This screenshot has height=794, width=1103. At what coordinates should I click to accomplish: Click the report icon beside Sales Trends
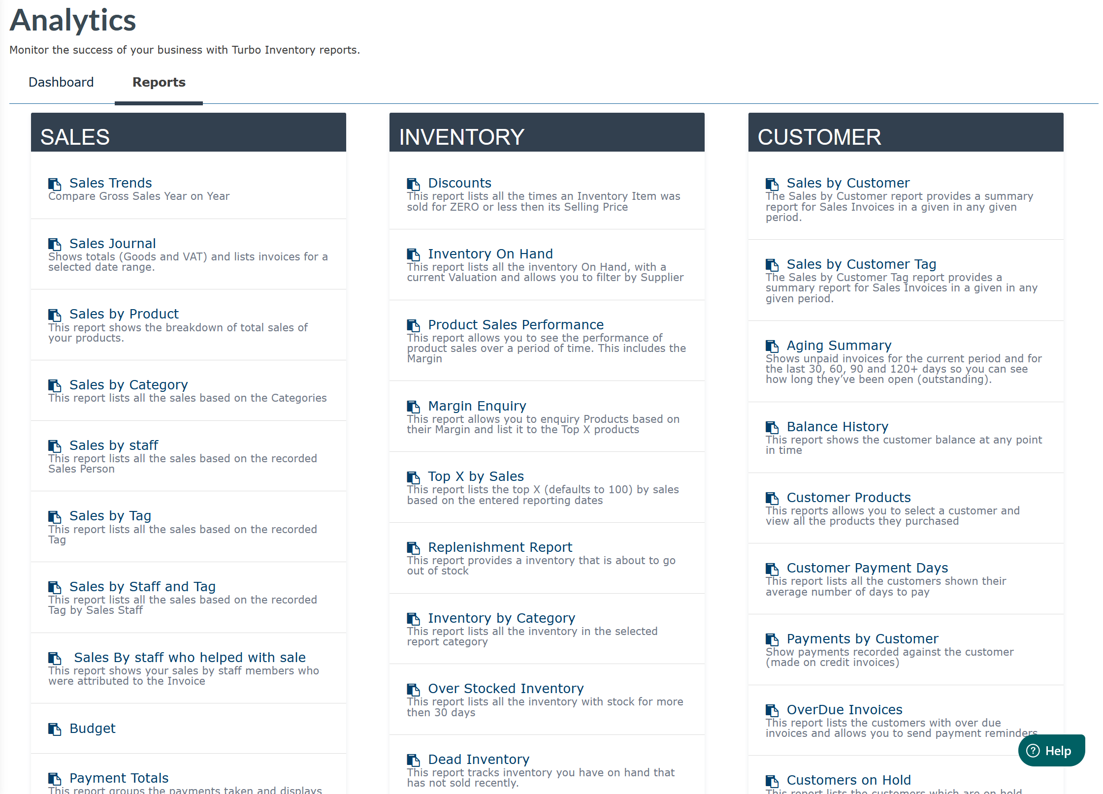tap(54, 184)
